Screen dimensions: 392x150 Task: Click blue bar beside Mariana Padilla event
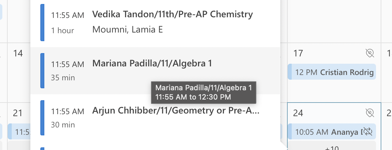click(42, 71)
